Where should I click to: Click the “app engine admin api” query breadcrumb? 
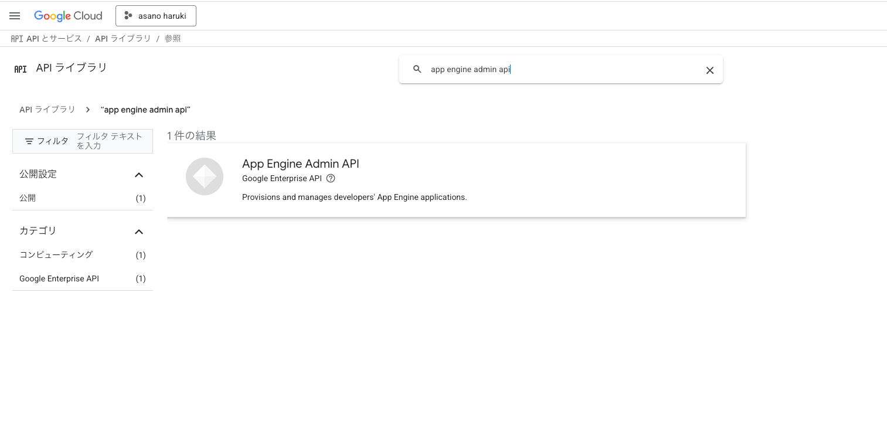pos(146,110)
